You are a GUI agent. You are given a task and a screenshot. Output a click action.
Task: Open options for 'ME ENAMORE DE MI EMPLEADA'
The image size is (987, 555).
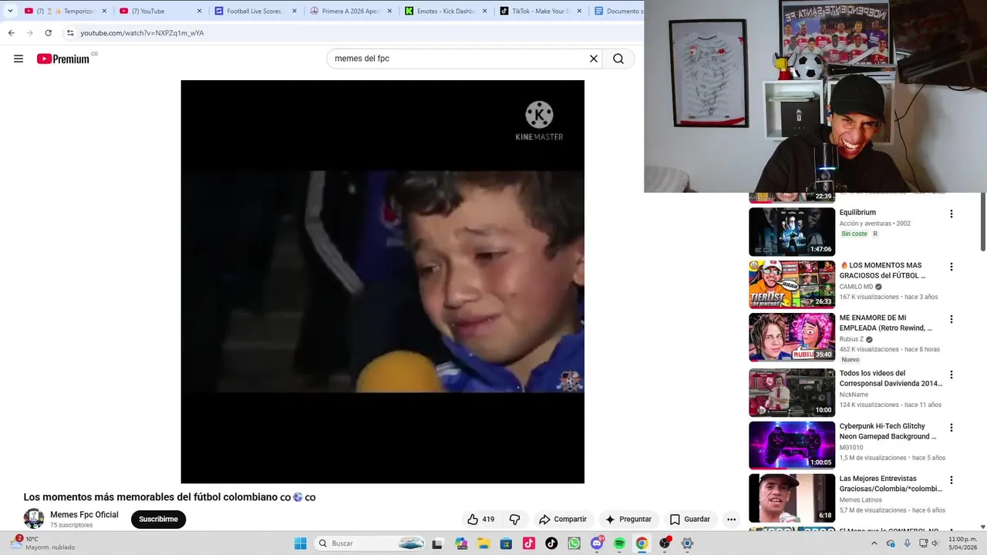[x=951, y=319]
